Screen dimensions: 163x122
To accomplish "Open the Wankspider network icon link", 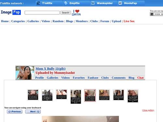I will [93, 3].
